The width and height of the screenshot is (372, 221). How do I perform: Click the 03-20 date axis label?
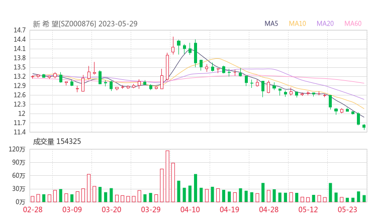tap(112, 210)
